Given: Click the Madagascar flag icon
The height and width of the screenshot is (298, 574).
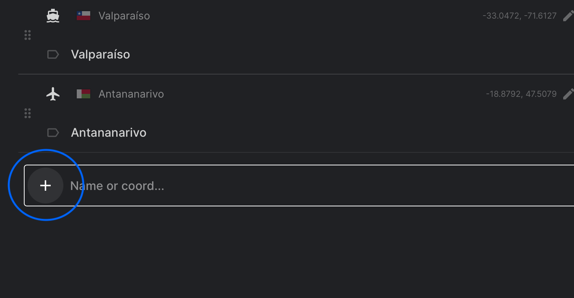Looking at the screenshot, I should tap(83, 94).
